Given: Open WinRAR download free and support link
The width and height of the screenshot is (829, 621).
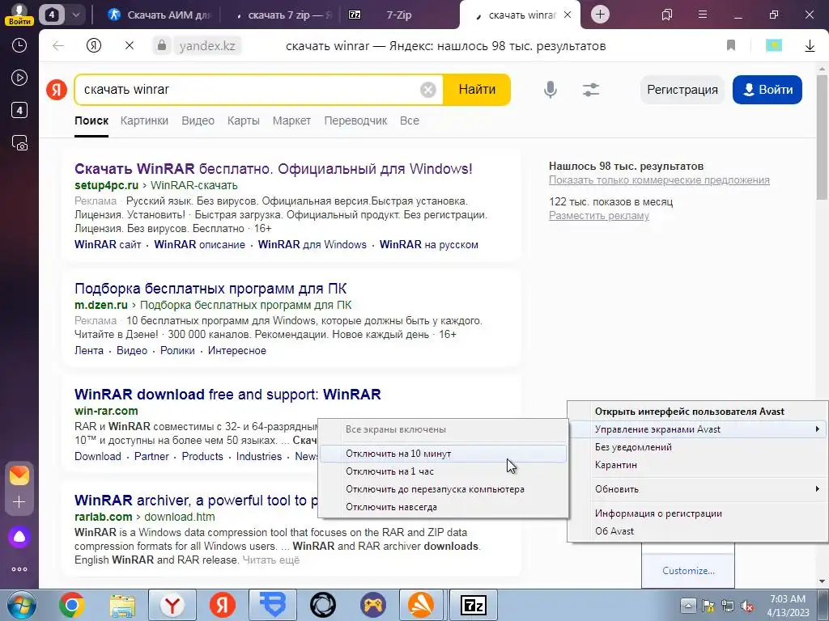Looking at the screenshot, I should (x=227, y=395).
